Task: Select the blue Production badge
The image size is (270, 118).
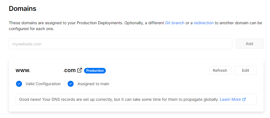Action: click(x=95, y=71)
